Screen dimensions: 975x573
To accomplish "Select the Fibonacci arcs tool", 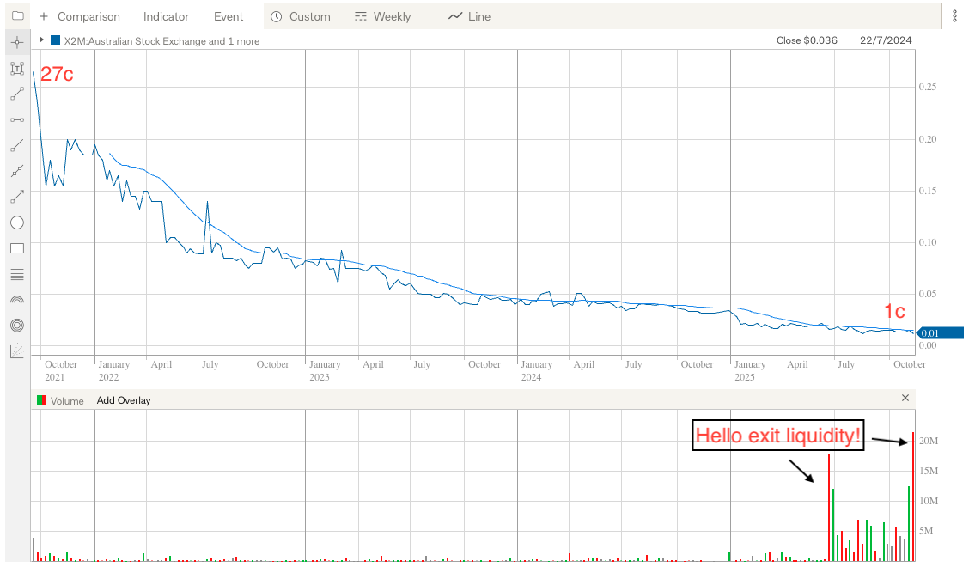I will 17,300.
